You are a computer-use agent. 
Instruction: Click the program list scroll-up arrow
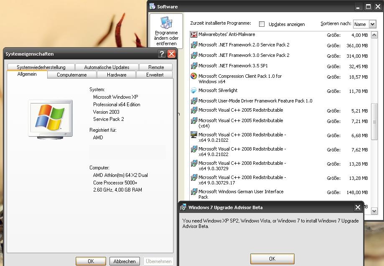click(374, 35)
